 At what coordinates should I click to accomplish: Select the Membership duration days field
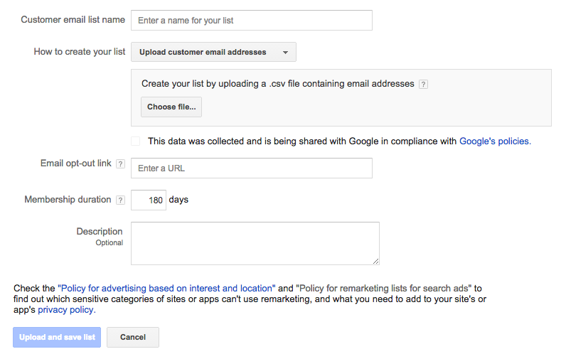tap(149, 200)
